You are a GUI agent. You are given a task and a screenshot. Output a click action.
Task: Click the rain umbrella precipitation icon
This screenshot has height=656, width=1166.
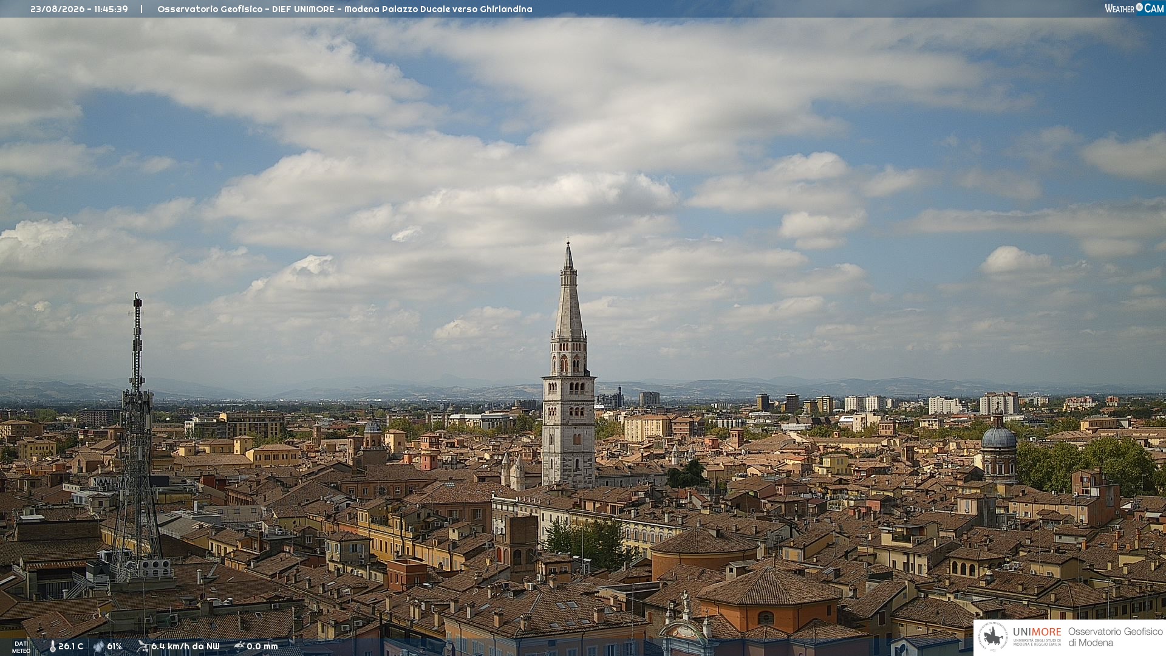click(239, 646)
